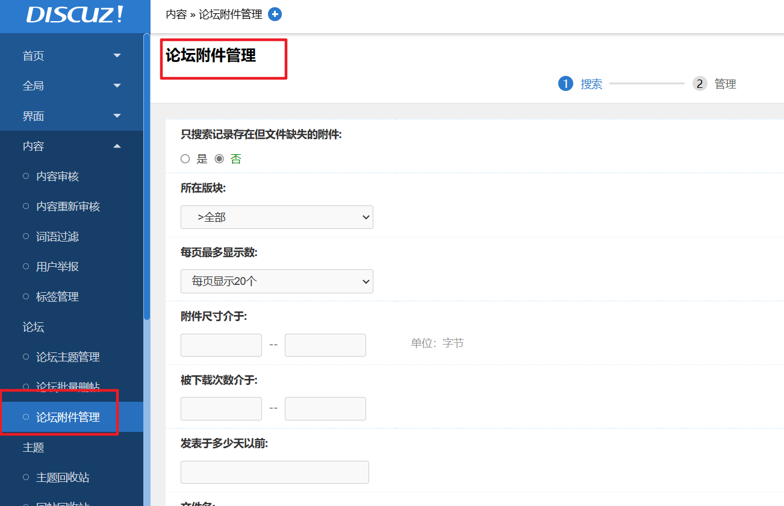Click step 2 管理 circle icon
784x506 pixels.
tap(699, 84)
